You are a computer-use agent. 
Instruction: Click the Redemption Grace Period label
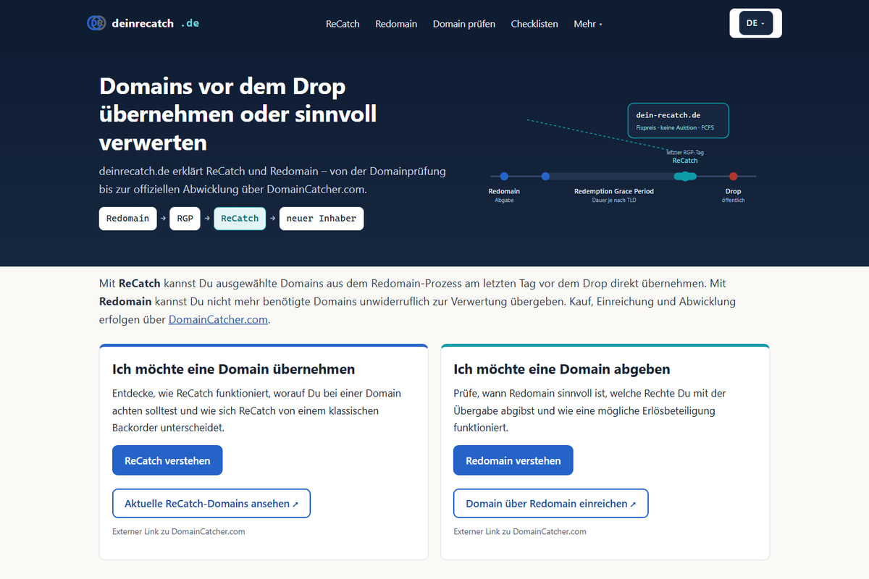pyautogui.click(x=614, y=191)
